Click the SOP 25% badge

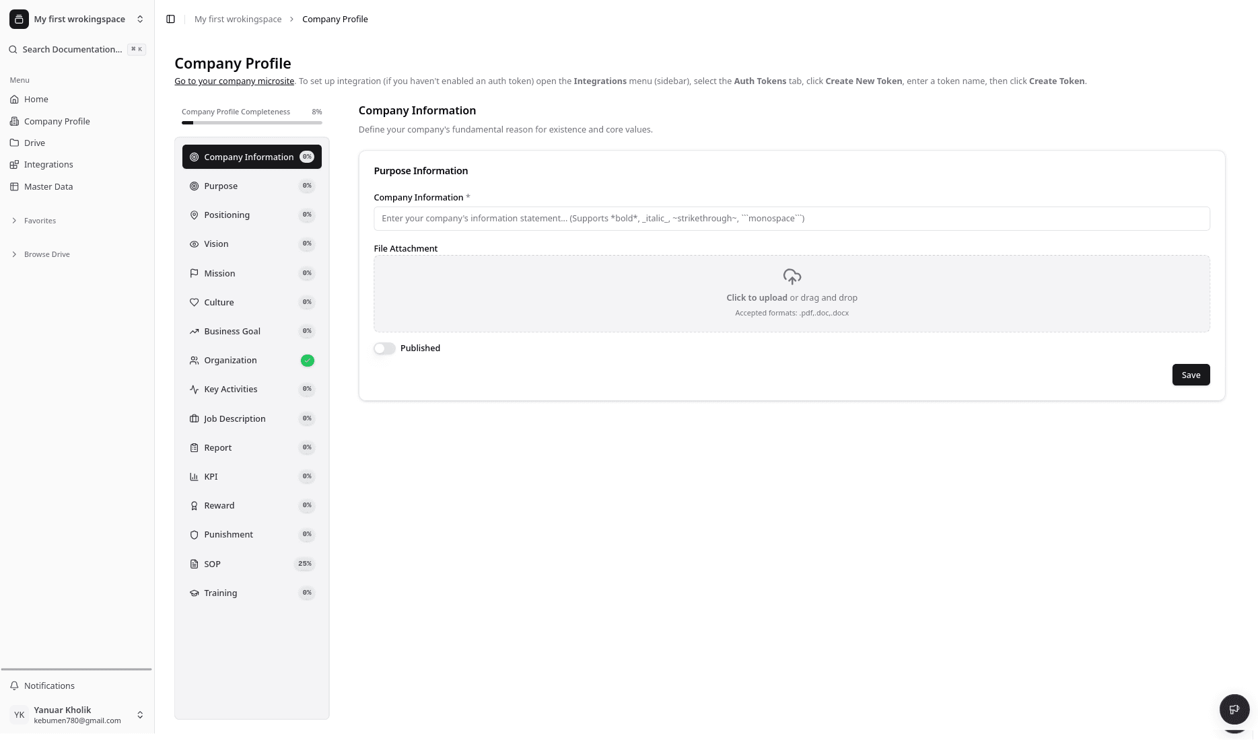tap(305, 564)
